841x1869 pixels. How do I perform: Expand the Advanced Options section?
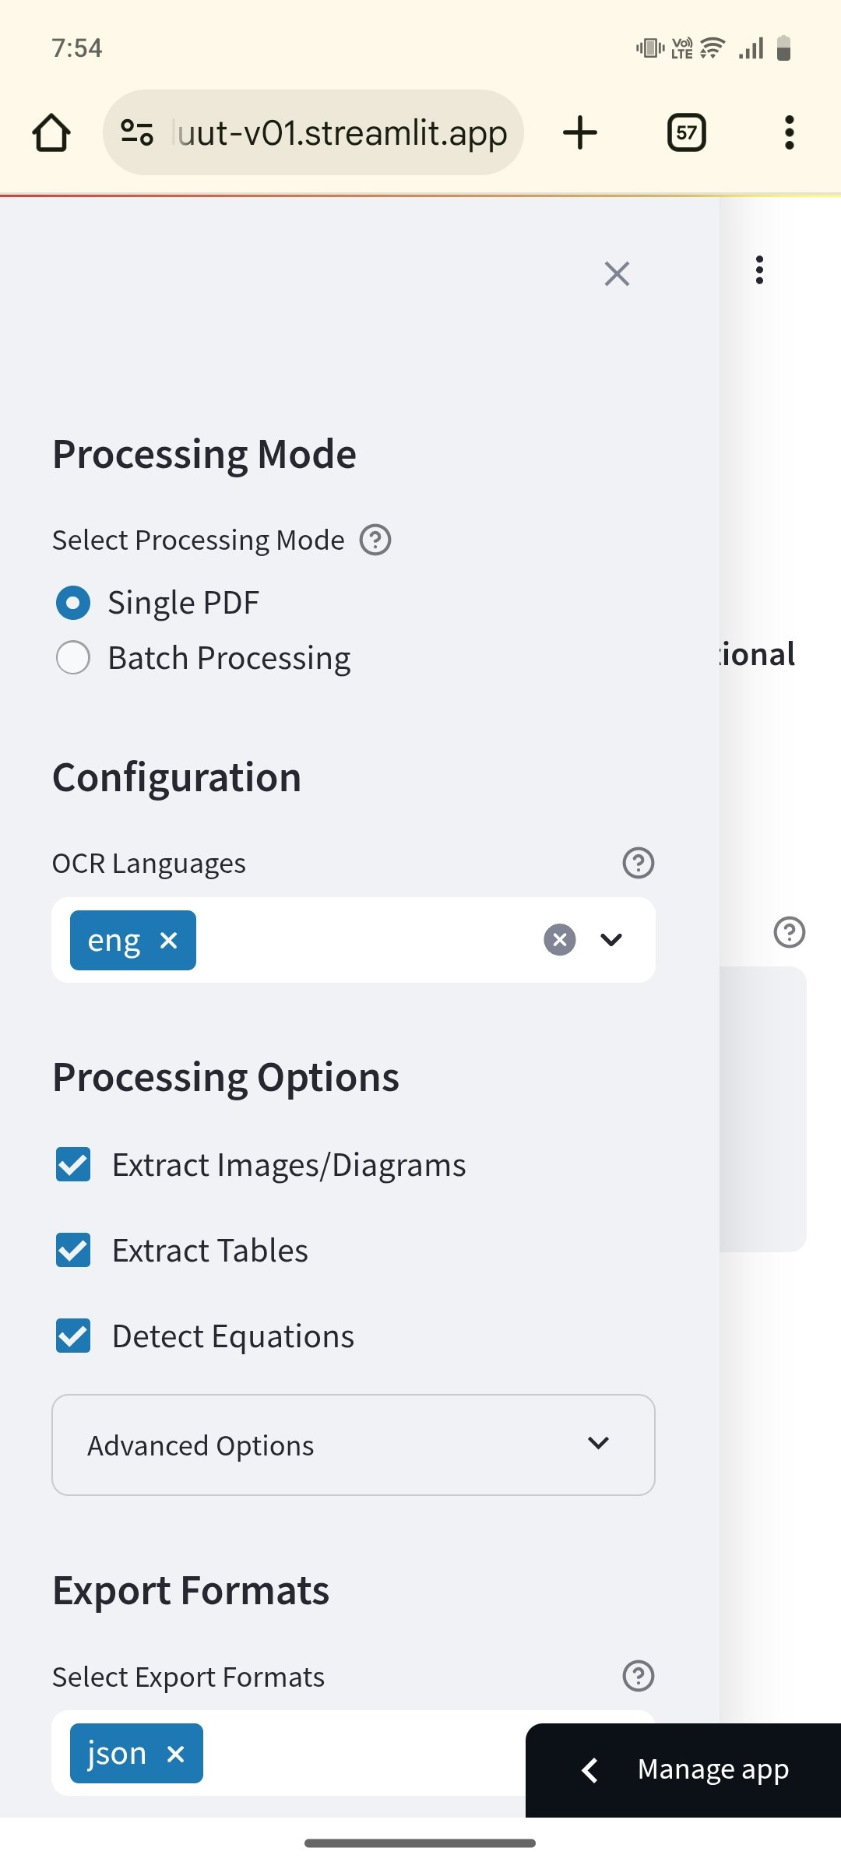354,1445
